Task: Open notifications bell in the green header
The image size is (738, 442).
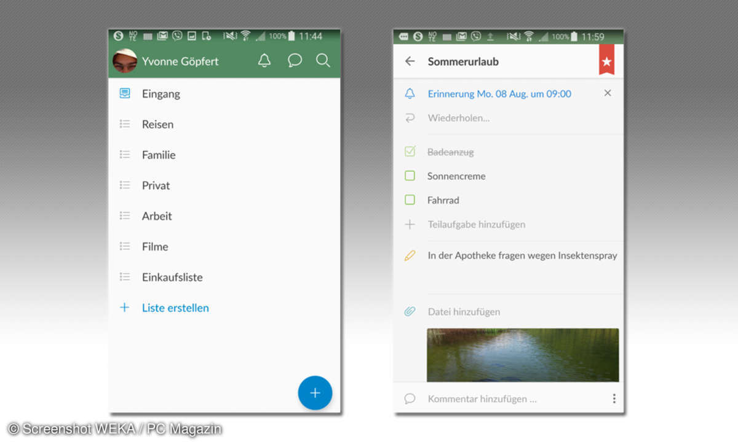Action: click(x=264, y=61)
